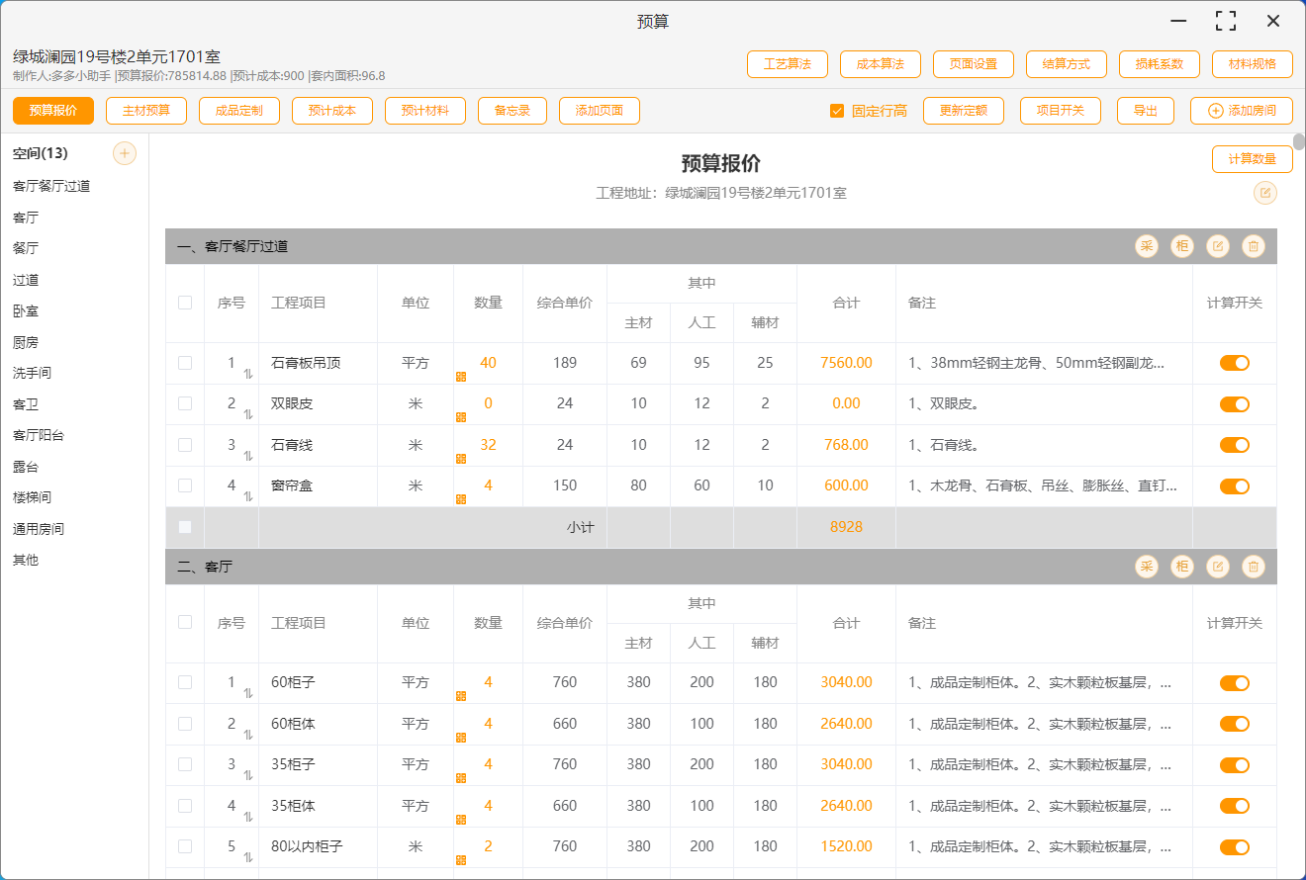The height and width of the screenshot is (880, 1306).
Task: Tick the checkbox for 60柜子 row
Action: pyautogui.click(x=185, y=682)
